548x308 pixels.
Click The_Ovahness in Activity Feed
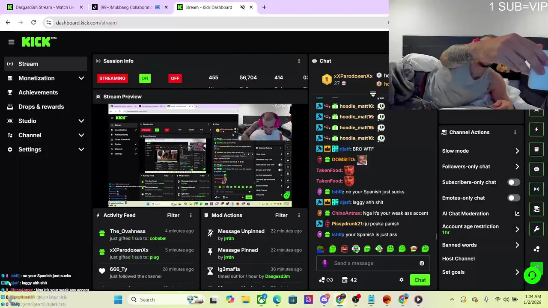coord(128,231)
